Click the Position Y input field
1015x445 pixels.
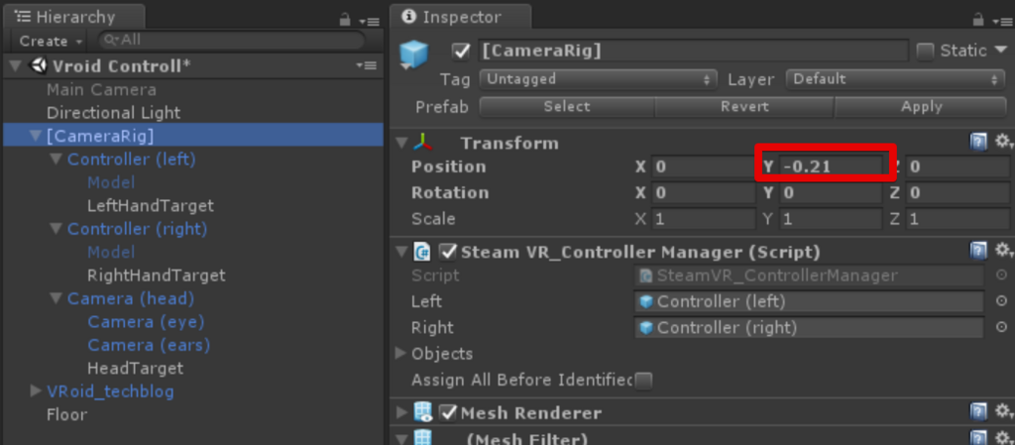(x=830, y=167)
